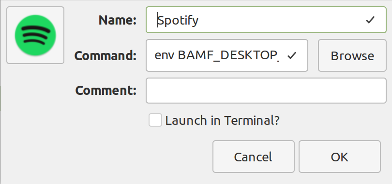This screenshot has height=184, width=392.
Task: Cancel the launcher edit dialog
Action: pos(253,157)
